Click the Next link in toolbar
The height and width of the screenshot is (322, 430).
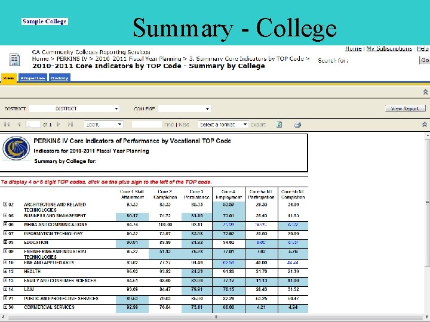tap(184, 125)
